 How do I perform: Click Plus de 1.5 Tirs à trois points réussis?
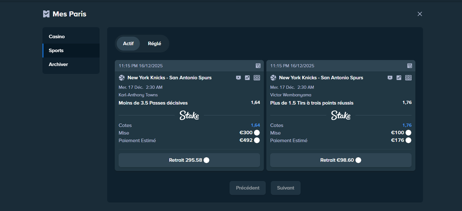[312, 103]
